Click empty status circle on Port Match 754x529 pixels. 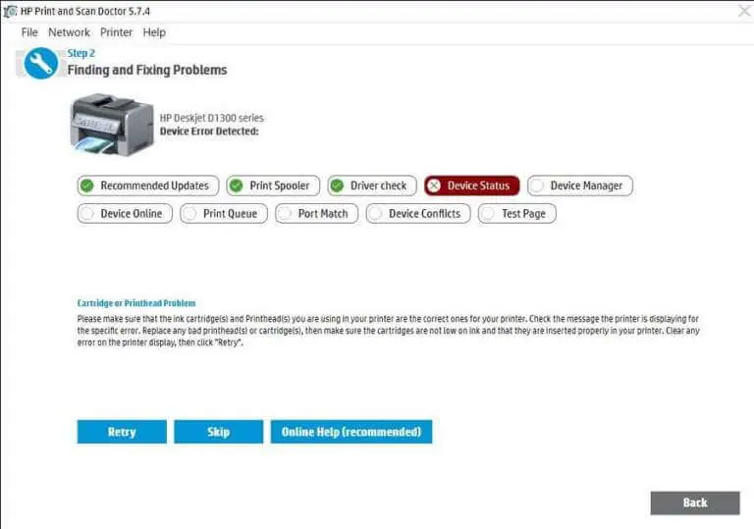pyautogui.click(x=285, y=214)
